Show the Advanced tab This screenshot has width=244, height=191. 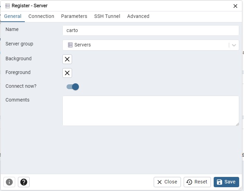coord(138,16)
